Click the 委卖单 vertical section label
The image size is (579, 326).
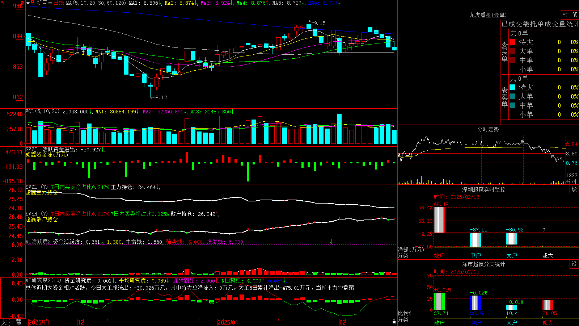pyautogui.click(x=504, y=97)
